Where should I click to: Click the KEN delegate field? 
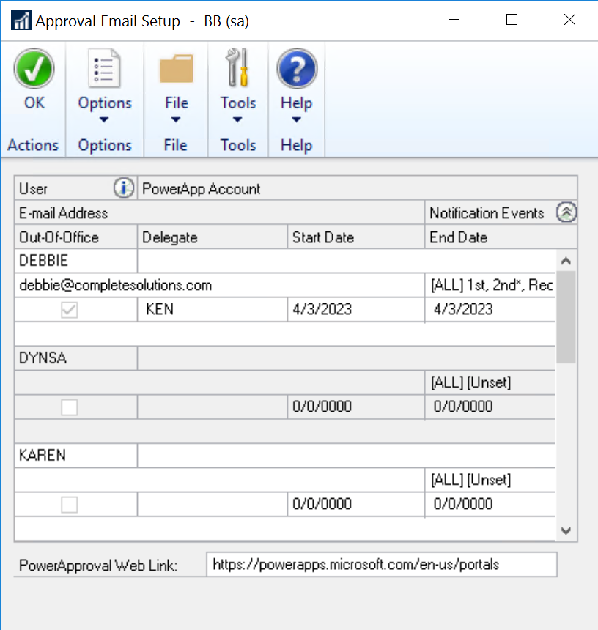[x=213, y=309]
